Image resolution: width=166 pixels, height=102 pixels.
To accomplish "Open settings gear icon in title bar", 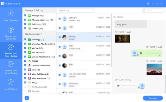I will coord(148,4).
